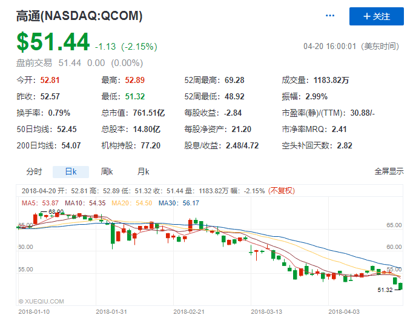Screen dimensions: 413x315
Task: Click 52周最低 value 48.92
Action: (234, 96)
